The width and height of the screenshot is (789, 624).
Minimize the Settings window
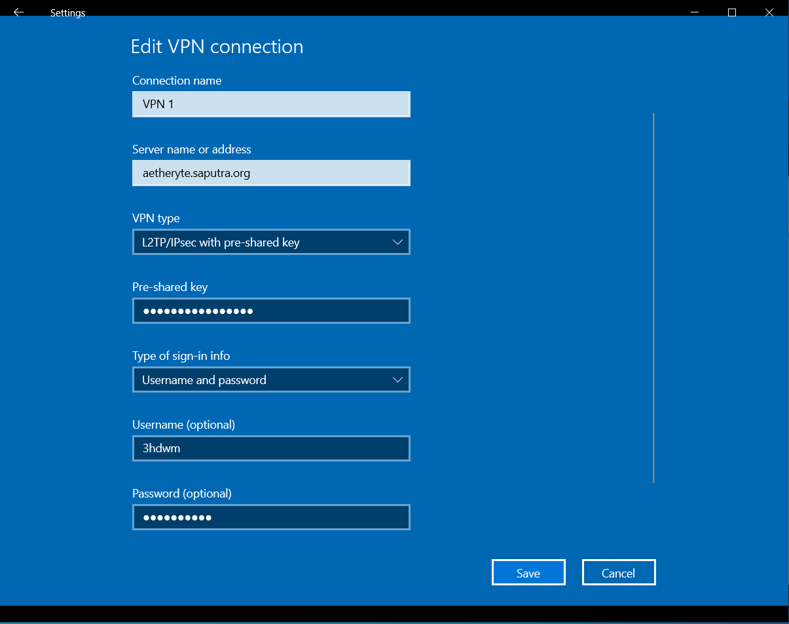click(x=695, y=11)
